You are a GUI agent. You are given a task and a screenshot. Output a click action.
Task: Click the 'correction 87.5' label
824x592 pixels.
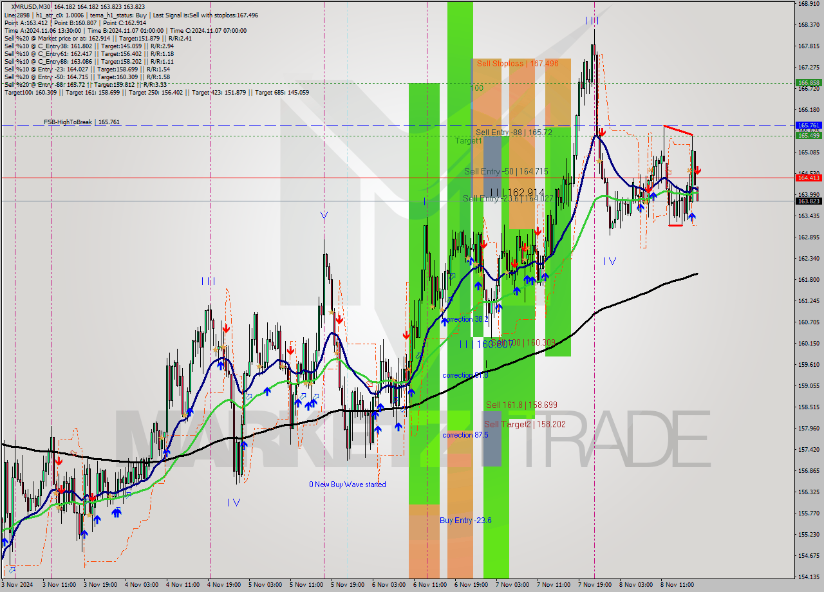[x=465, y=435]
